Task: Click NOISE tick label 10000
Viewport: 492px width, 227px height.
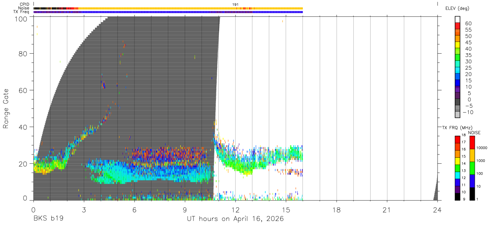Action: tap(482, 149)
